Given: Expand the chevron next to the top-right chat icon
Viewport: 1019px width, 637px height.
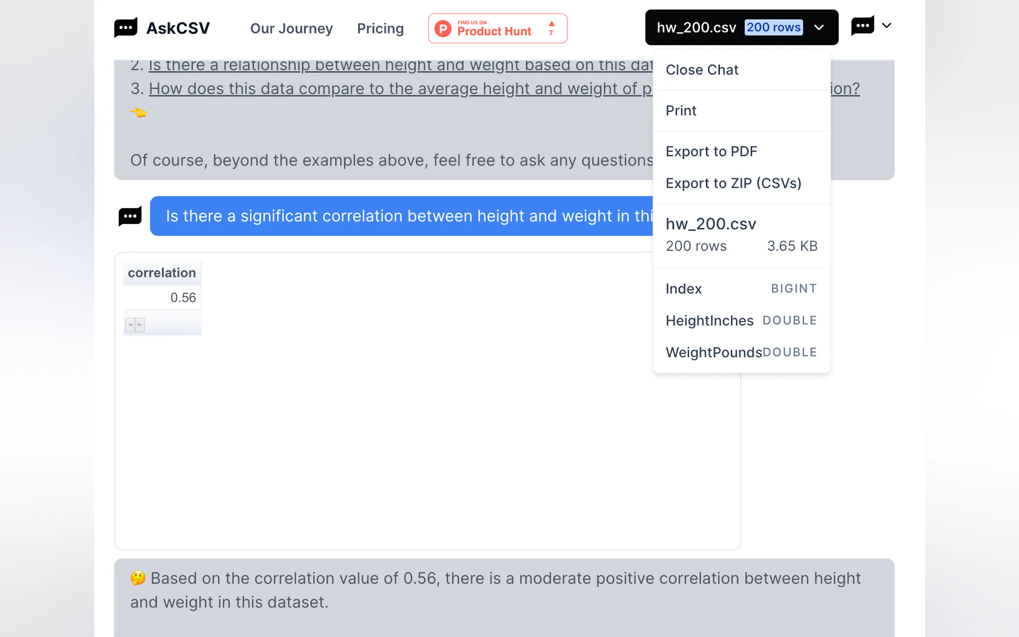Looking at the screenshot, I should click(x=886, y=26).
